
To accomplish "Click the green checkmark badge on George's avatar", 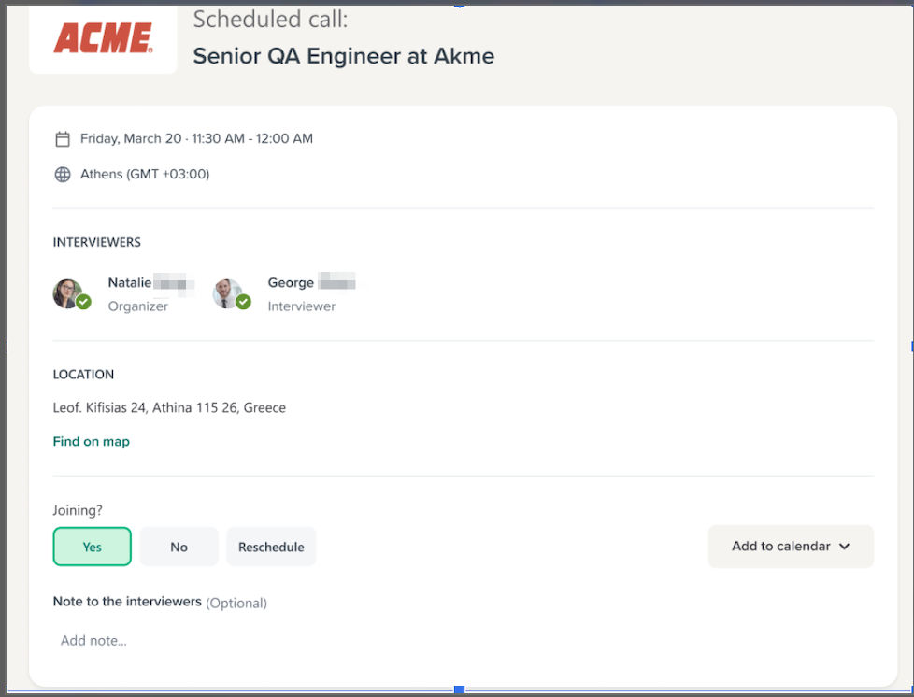I will point(243,302).
